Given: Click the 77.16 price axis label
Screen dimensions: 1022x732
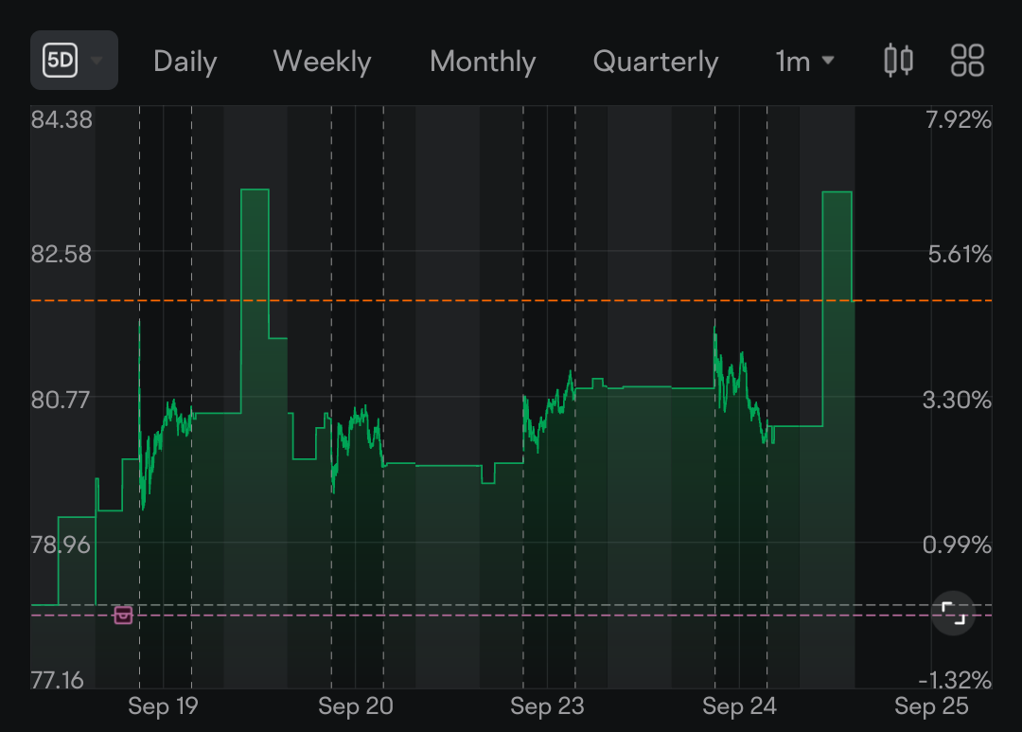Looking at the screenshot, I should [58, 681].
